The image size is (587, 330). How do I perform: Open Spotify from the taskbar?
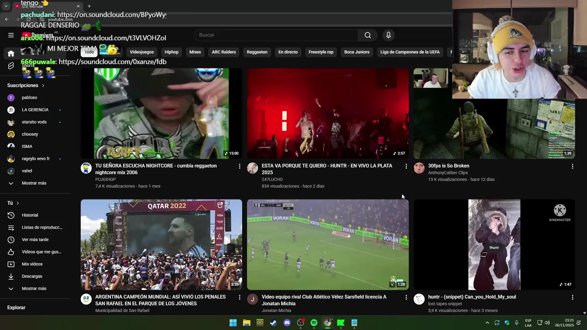point(314,323)
